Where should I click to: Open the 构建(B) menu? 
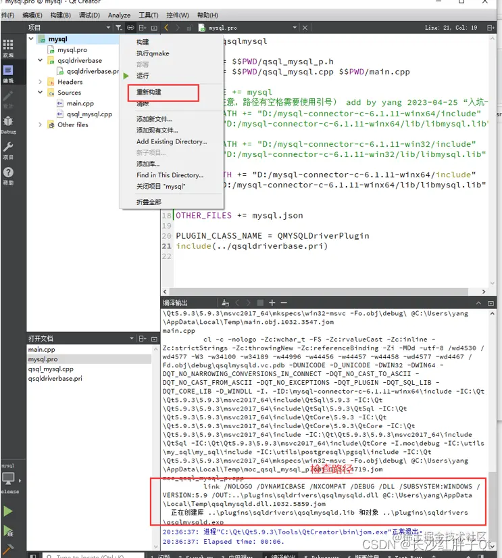(60, 15)
